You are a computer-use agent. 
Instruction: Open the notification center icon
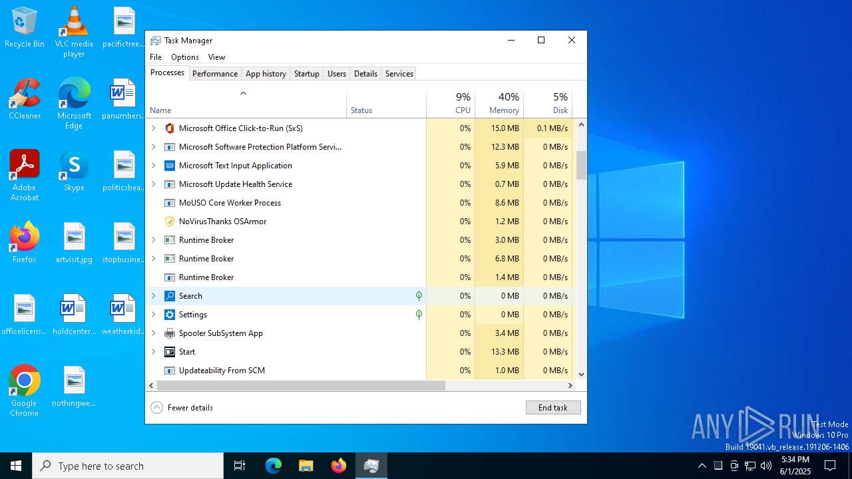[x=830, y=466]
